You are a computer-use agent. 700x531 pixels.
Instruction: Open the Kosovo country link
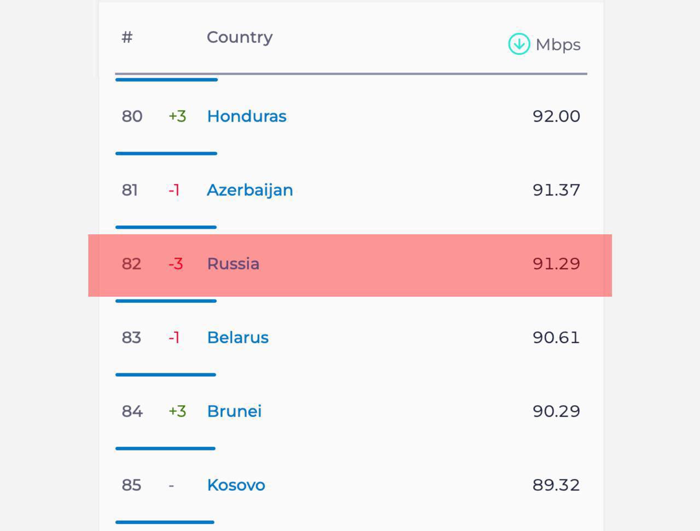click(236, 485)
